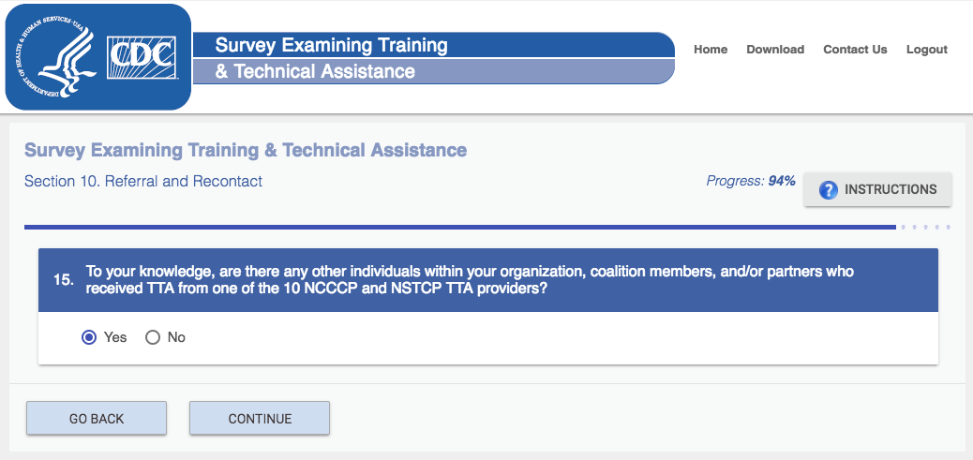This screenshot has width=973, height=460.
Task: Choose the No label text
Action: click(176, 337)
